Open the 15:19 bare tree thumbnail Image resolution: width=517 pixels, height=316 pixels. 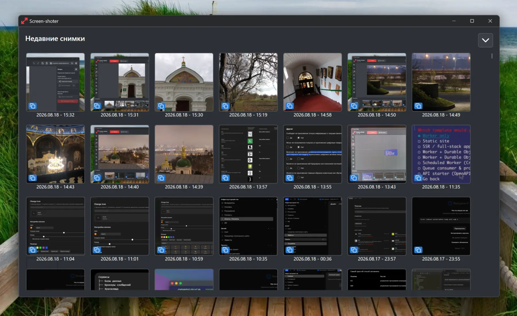coord(248,82)
